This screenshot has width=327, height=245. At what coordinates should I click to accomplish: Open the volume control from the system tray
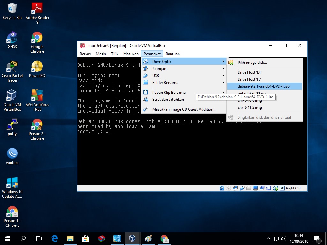(x=284, y=238)
